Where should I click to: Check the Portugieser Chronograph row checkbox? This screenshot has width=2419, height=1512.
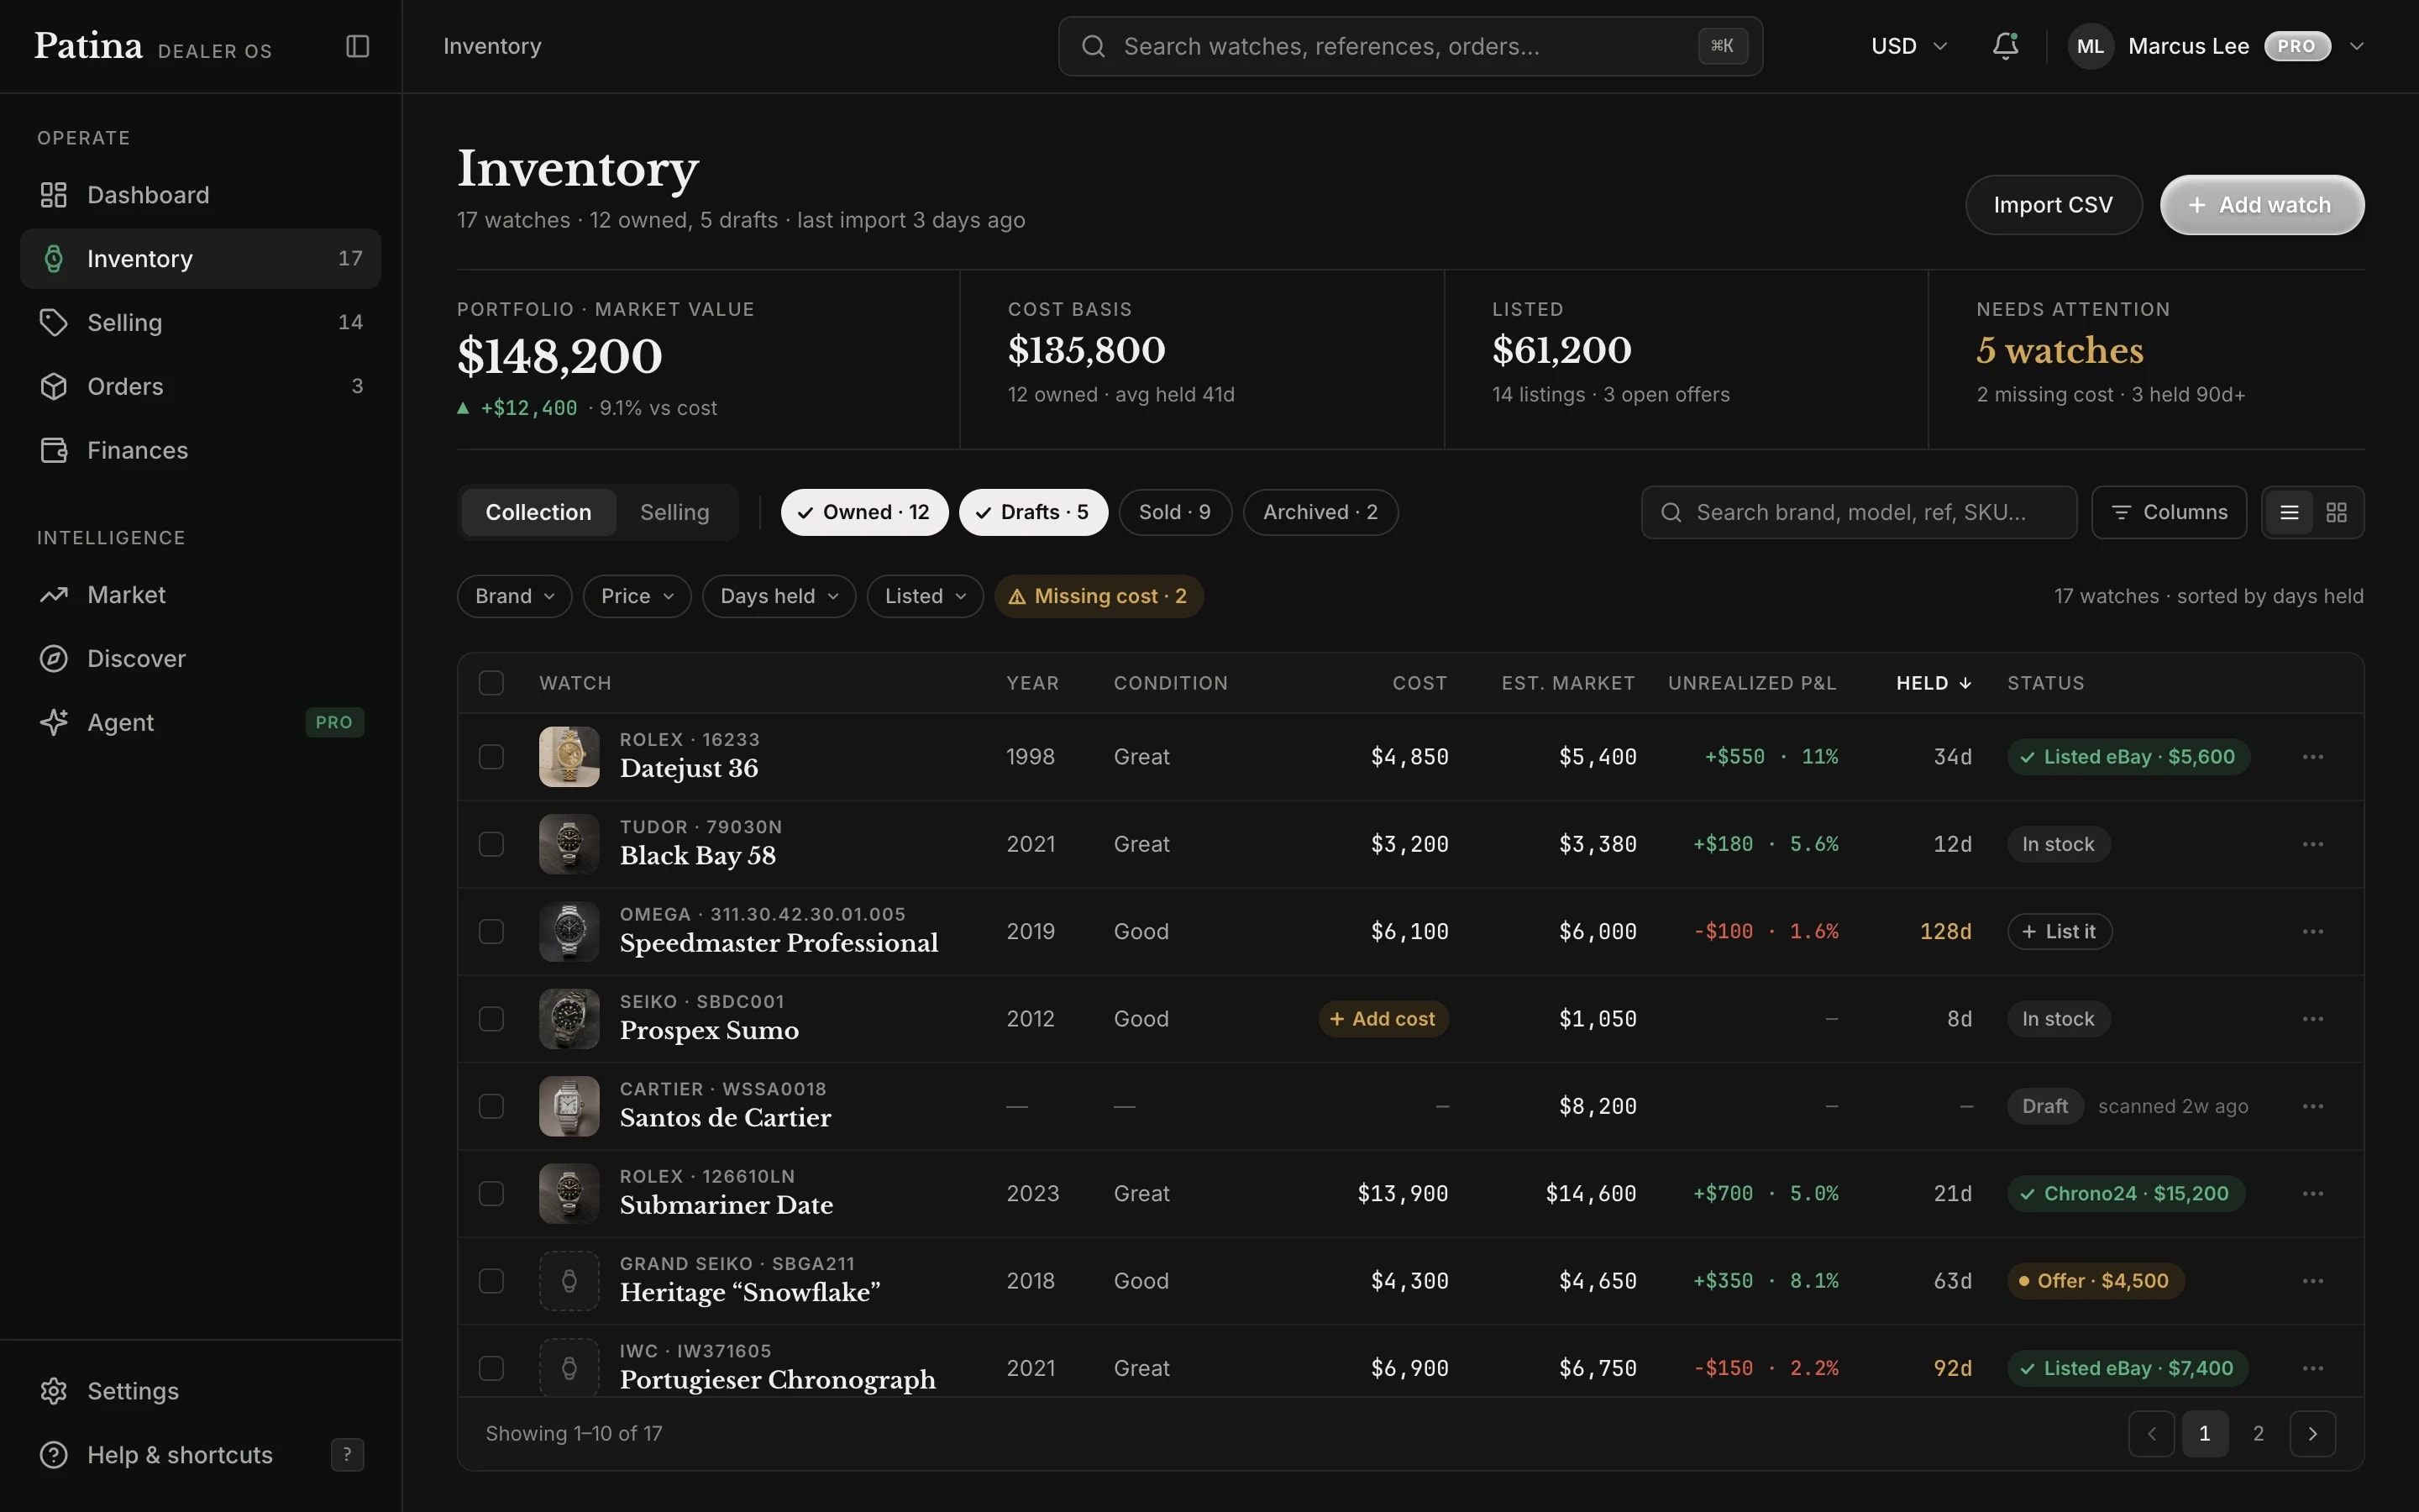pos(491,1368)
